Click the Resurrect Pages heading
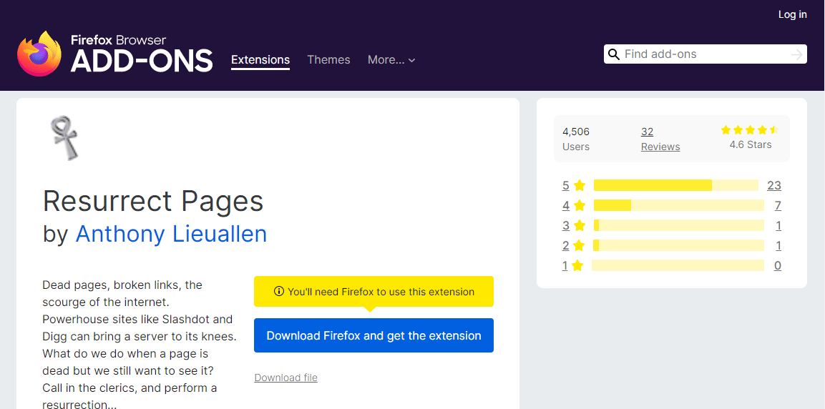The width and height of the screenshot is (825, 409). click(153, 201)
